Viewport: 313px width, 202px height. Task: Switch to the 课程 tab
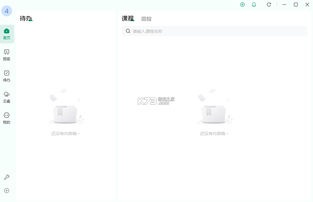128,19
